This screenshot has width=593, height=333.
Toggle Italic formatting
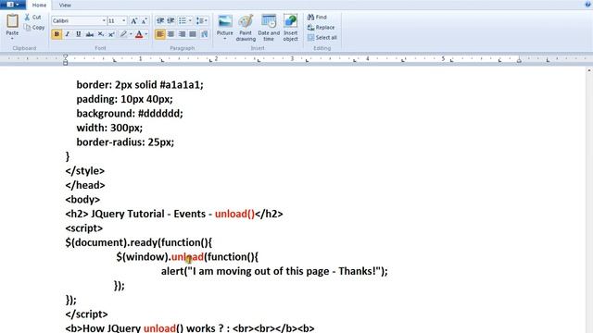(68, 34)
